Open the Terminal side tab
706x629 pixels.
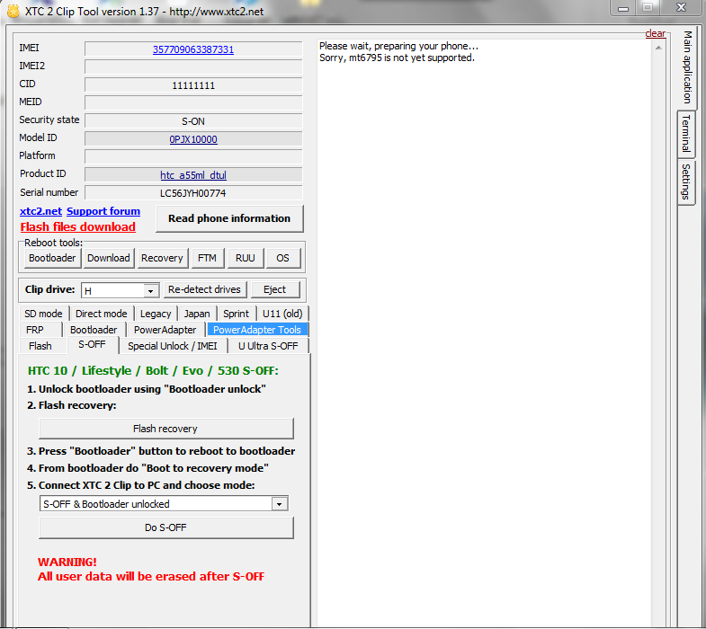pos(685,134)
